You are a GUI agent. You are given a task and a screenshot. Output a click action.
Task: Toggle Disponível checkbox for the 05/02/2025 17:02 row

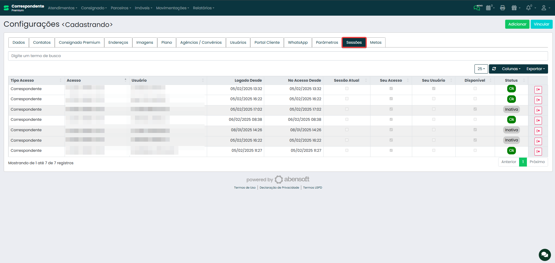coord(475,109)
